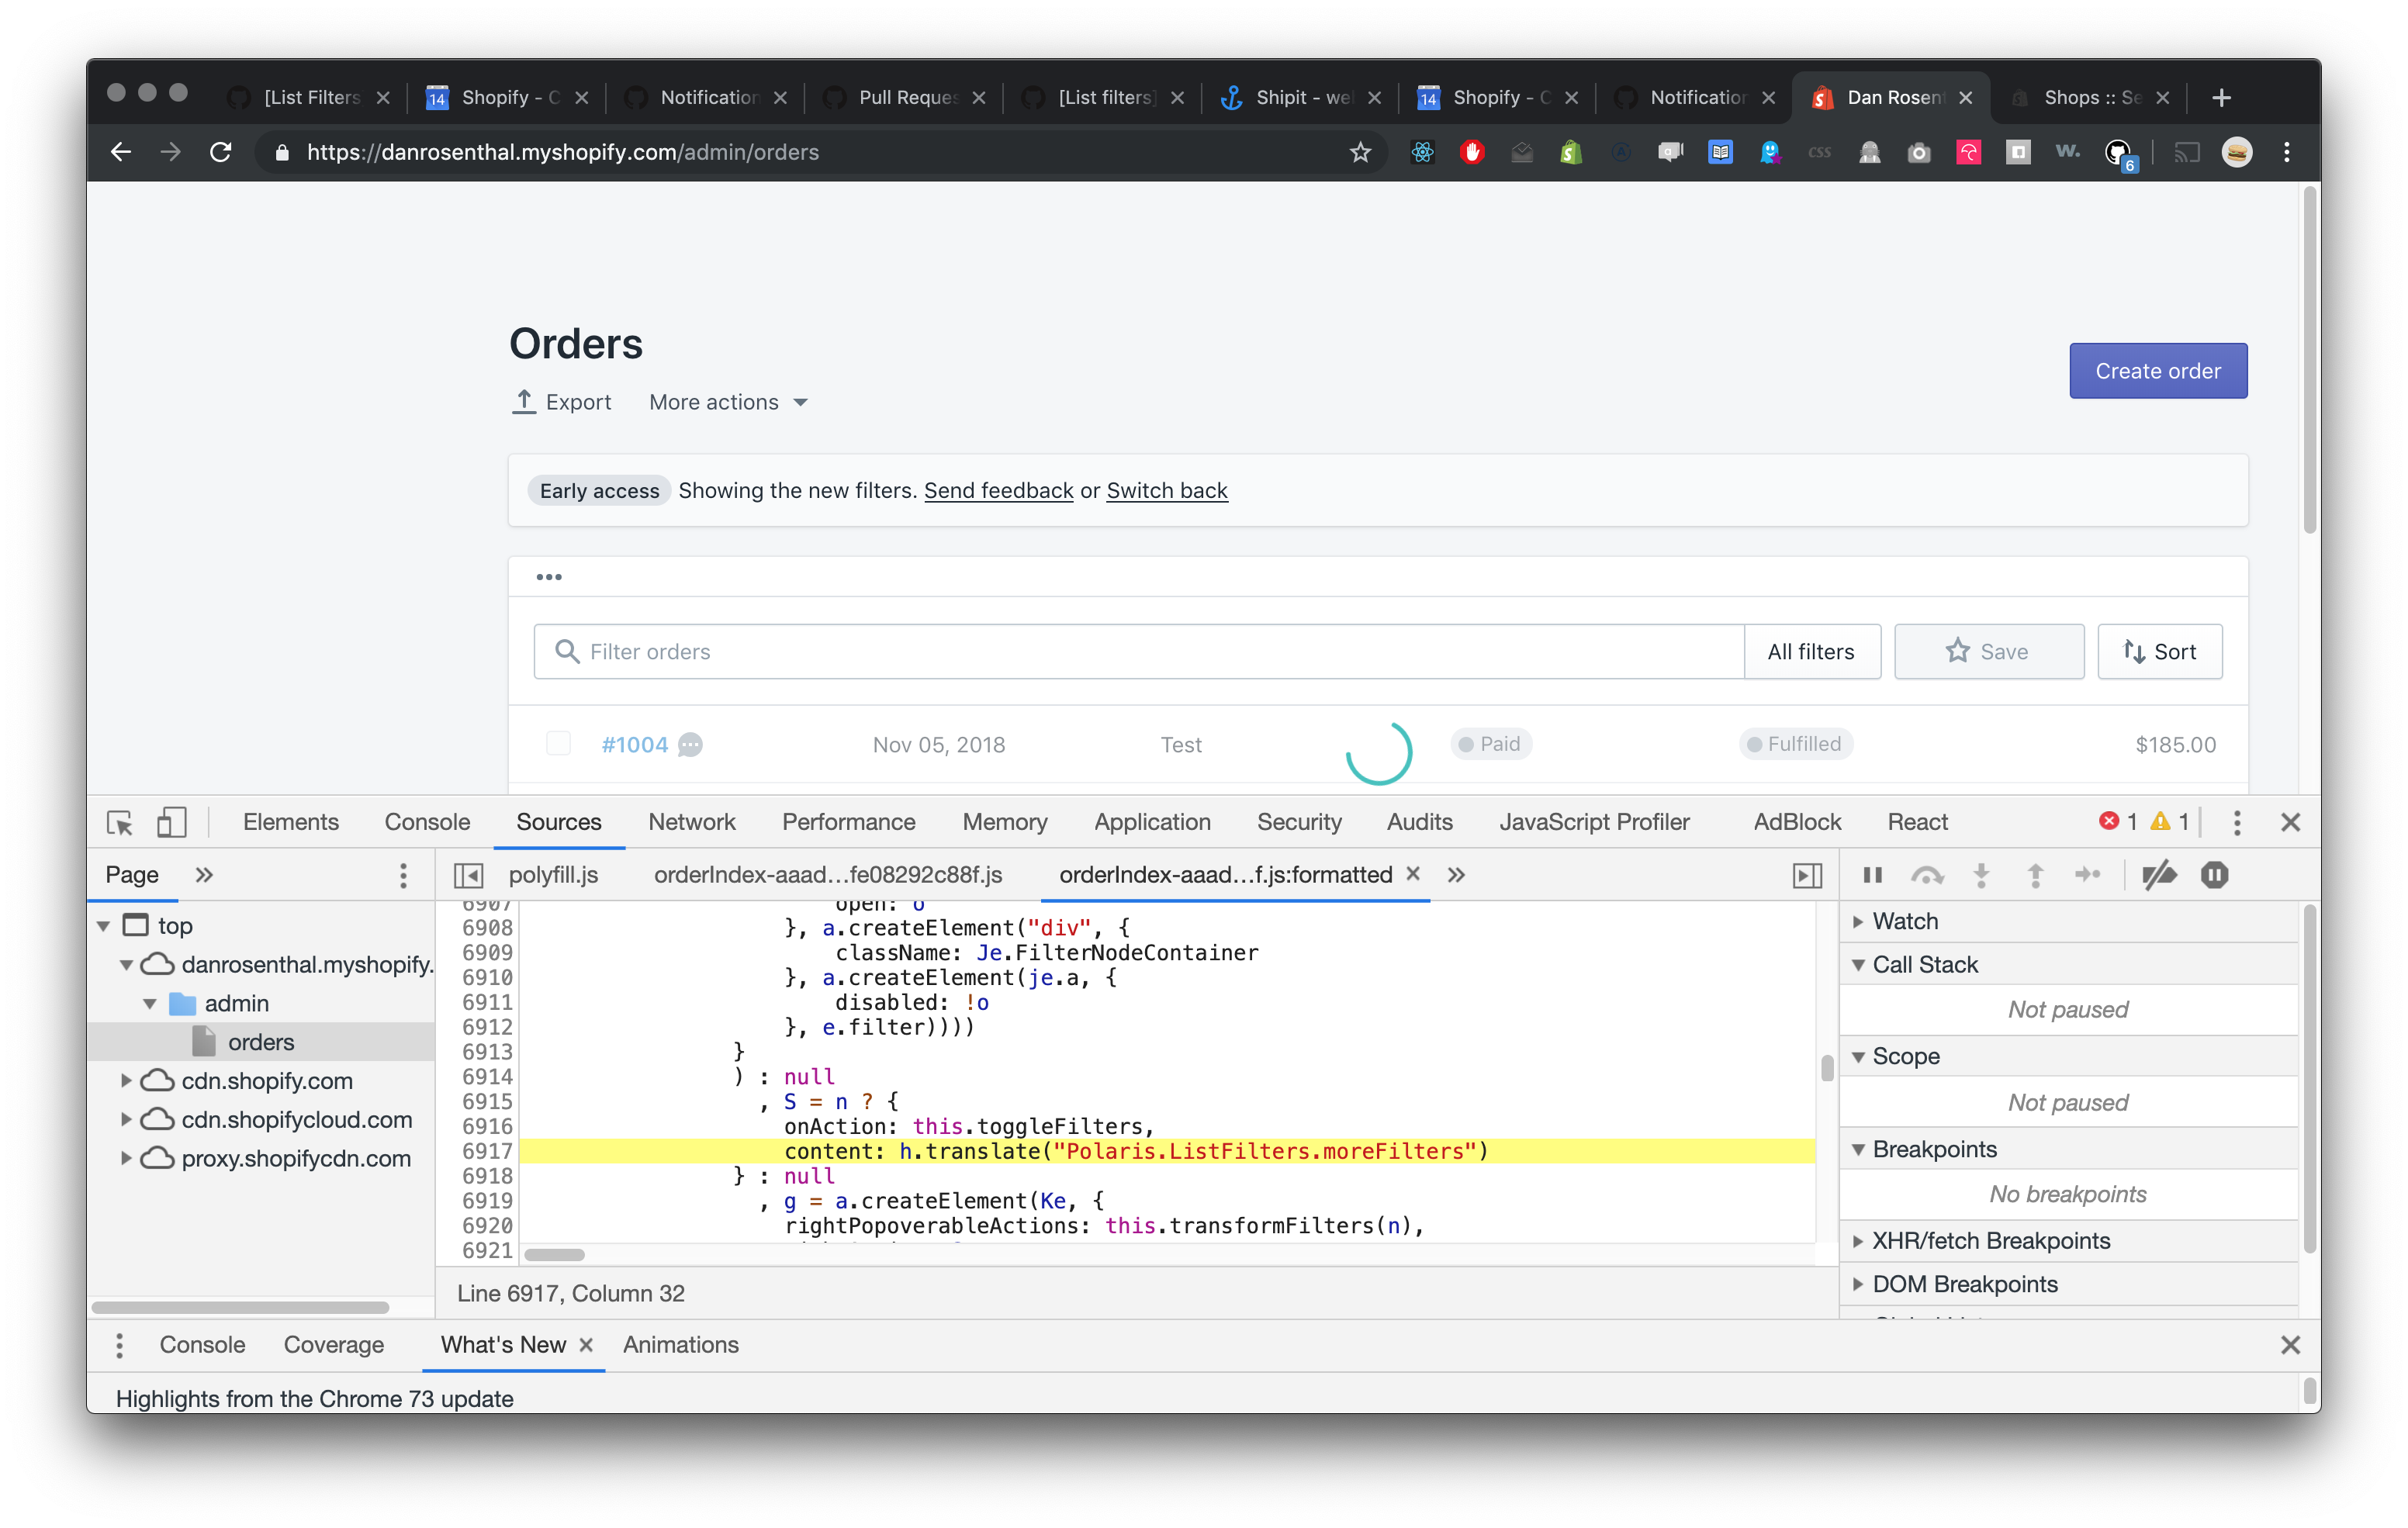Viewport: 2408px width, 1528px height.
Task: Follow the Switch back link
Action: pyautogui.click(x=1166, y=490)
